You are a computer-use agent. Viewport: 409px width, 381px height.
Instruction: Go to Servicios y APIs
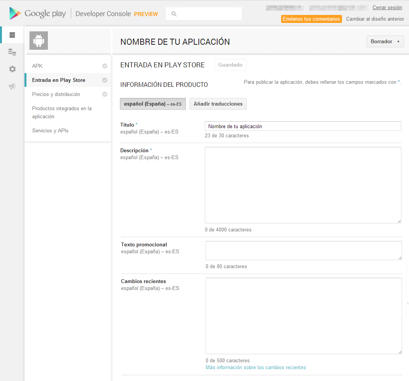(x=50, y=131)
